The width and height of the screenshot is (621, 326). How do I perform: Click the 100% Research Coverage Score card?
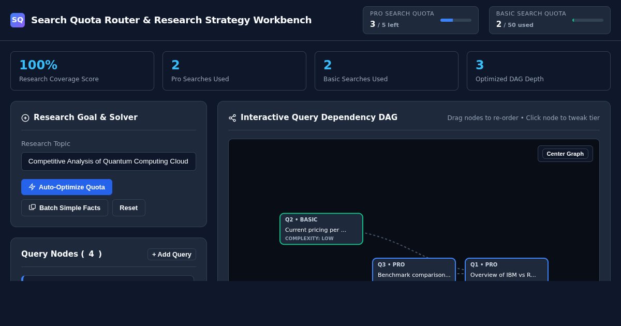pyautogui.click(x=82, y=71)
